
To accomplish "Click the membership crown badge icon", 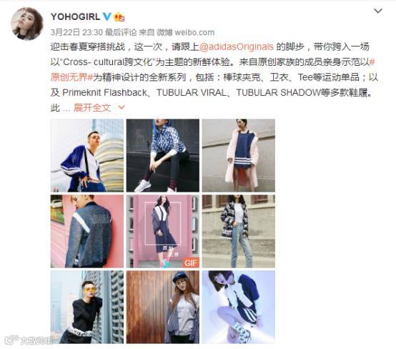I will point(119,16).
